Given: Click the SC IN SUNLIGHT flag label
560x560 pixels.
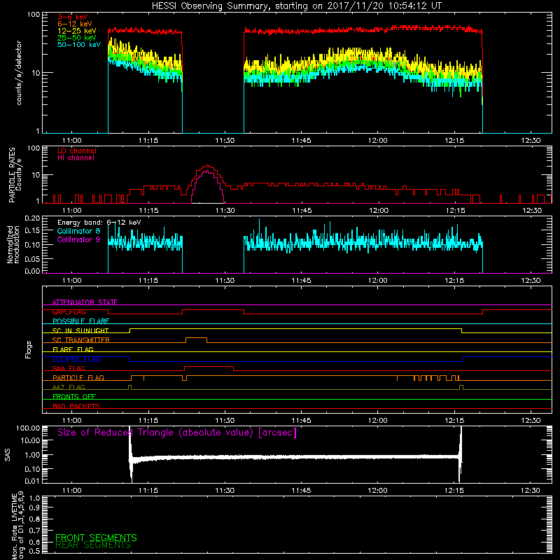Looking at the screenshot, I should 80,330.
